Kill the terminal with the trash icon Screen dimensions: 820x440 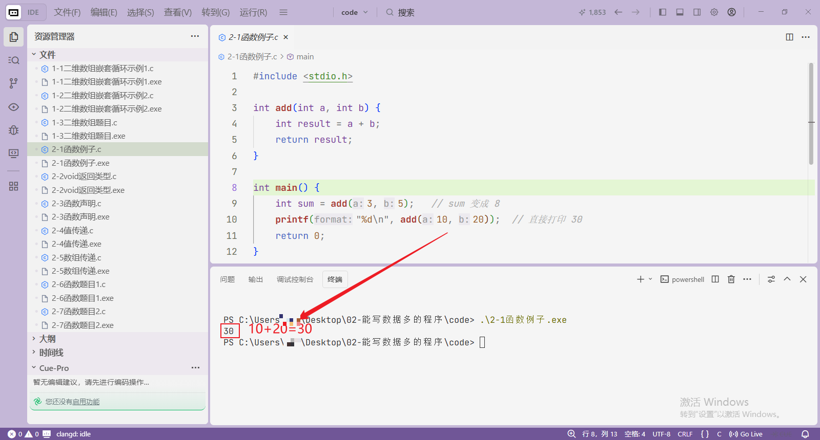click(x=731, y=279)
